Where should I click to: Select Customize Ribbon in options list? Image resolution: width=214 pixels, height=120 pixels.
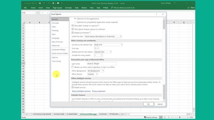click(60, 50)
